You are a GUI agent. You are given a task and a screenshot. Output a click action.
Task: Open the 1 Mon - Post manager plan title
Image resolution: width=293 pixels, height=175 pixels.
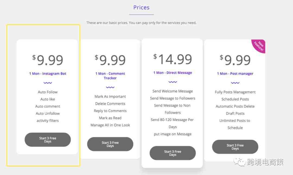[x=235, y=73]
